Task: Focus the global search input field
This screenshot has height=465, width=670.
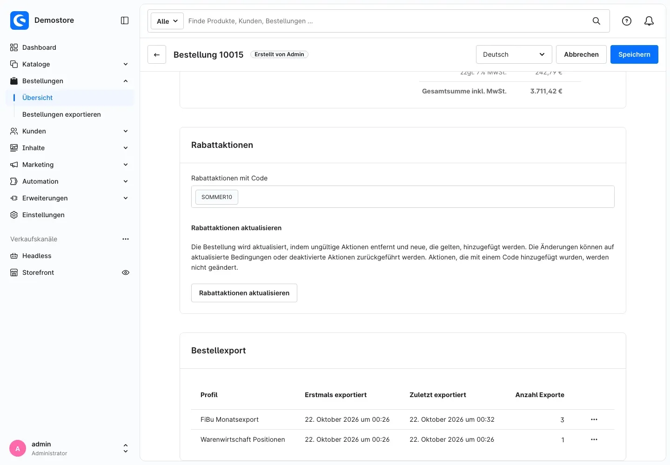Action: 386,21
